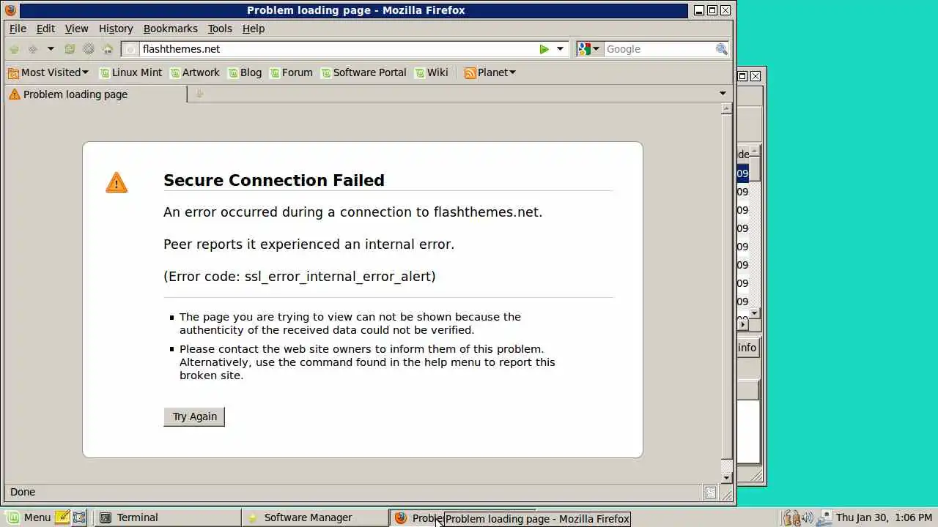Image resolution: width=938 pixels, height=527 pixels.
Task: Minimize the Firefox window
Action: 699,10
